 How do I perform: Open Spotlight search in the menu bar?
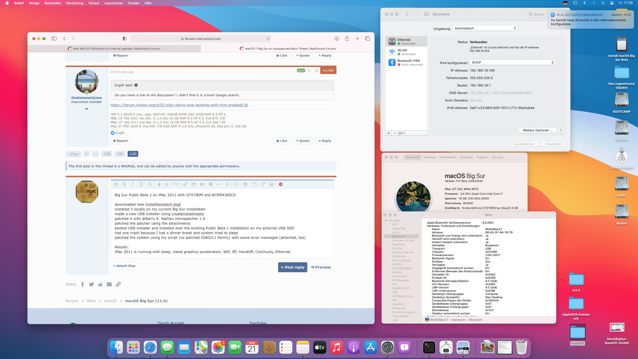pos(603,3)
